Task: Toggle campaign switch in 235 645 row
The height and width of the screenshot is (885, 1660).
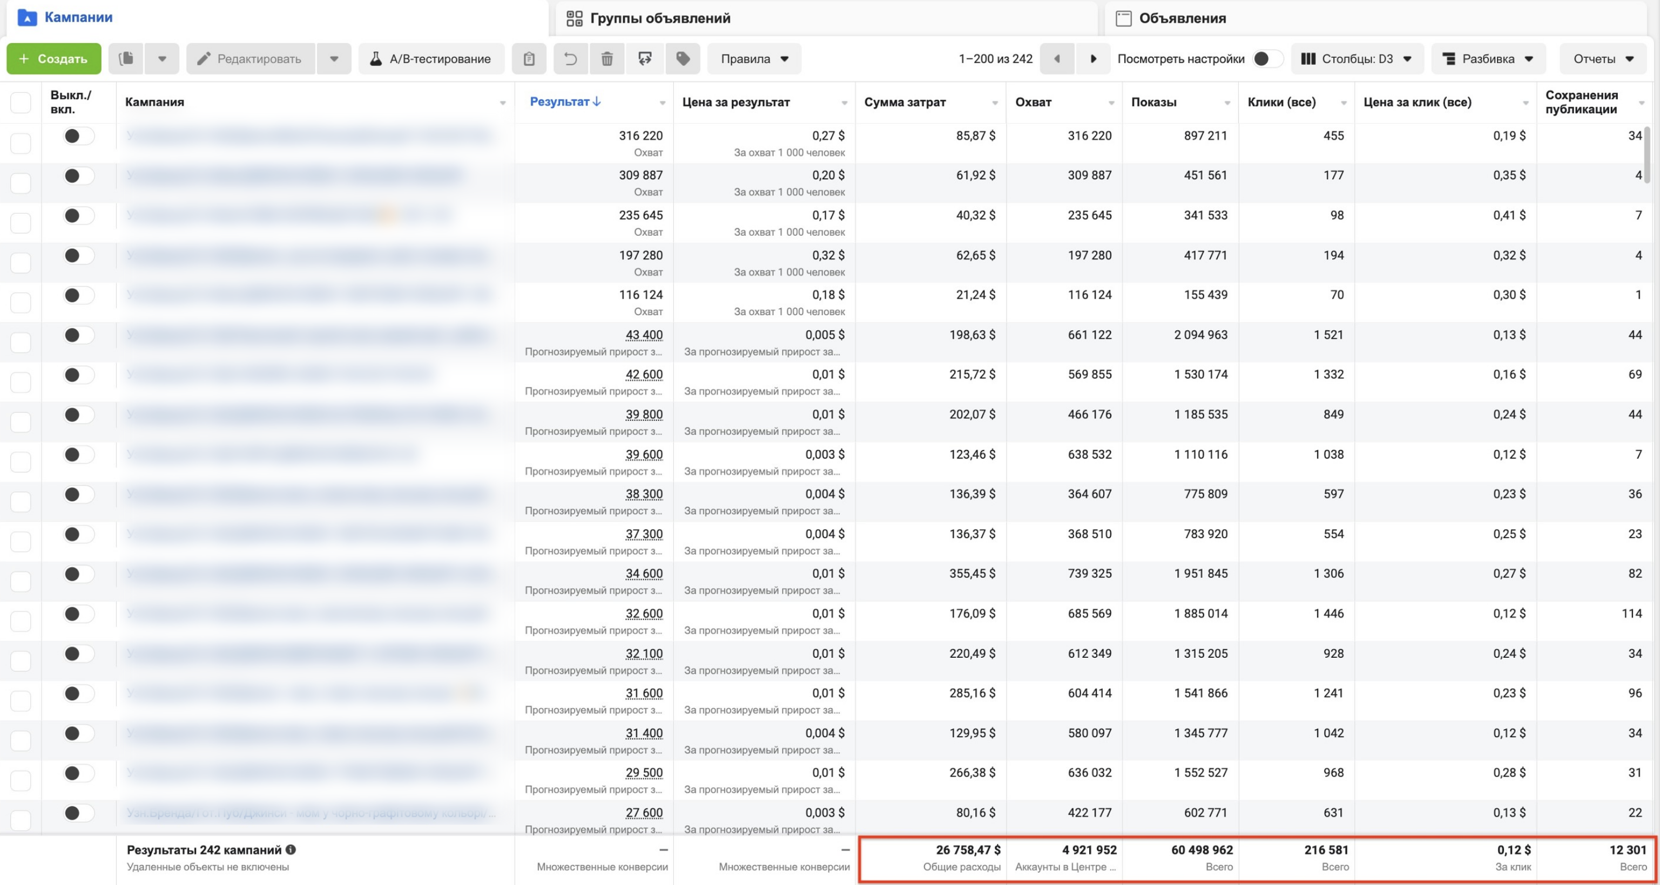Action: click(79, 216)
